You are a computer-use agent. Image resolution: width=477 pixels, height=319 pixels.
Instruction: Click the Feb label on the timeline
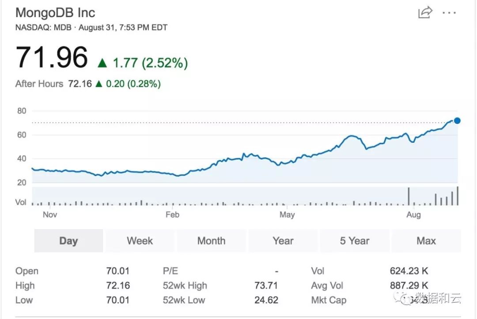tap(172, 215)
